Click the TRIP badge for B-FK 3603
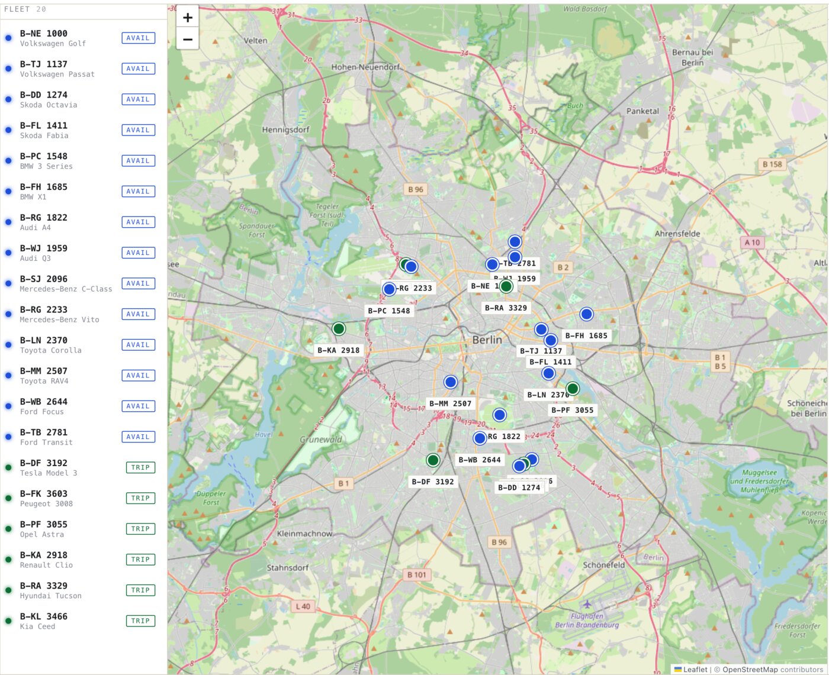 pyautogui.click(x=140, y=498)
